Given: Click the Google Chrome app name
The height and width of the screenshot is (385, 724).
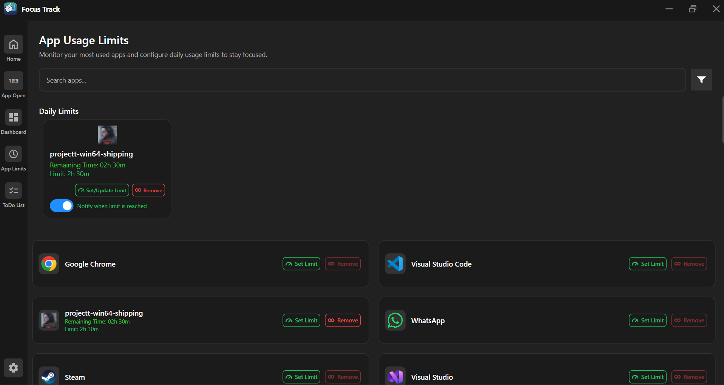Looking at the screenshot, I should pyautogui.click(x=90, y=264).
